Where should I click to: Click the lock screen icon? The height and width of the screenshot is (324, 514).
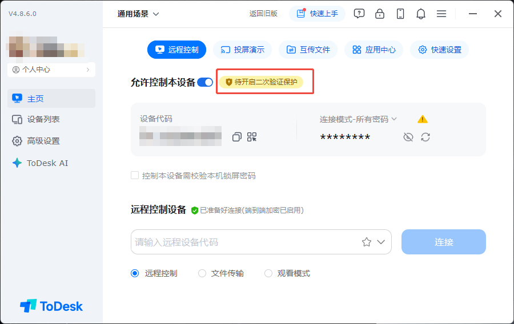pyautogui.click(x=380, y=14)
